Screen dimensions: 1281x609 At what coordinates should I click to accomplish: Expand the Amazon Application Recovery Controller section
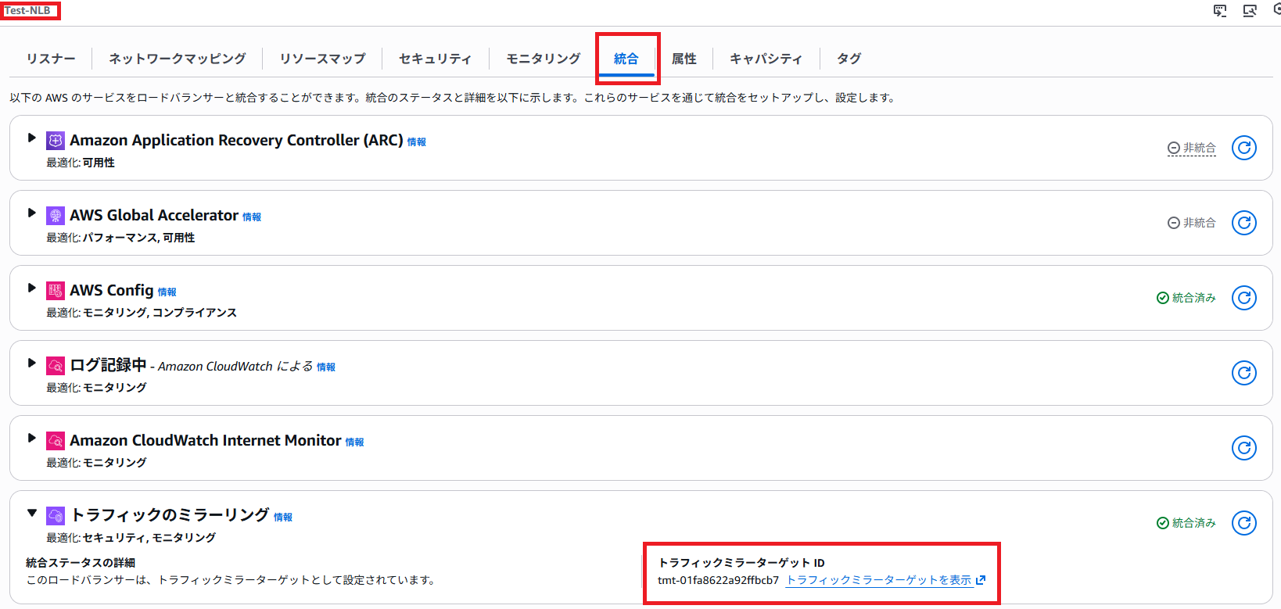pyautogui.click(x=32, y=138)
